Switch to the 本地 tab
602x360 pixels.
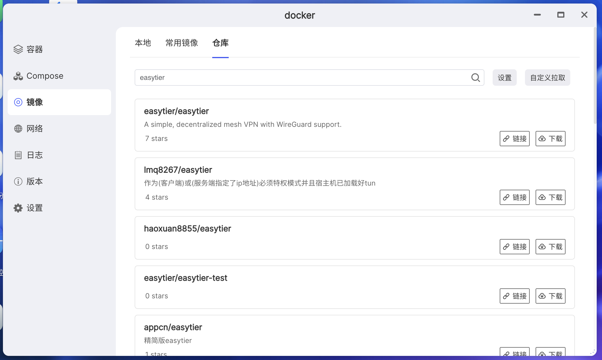[143, 43]
